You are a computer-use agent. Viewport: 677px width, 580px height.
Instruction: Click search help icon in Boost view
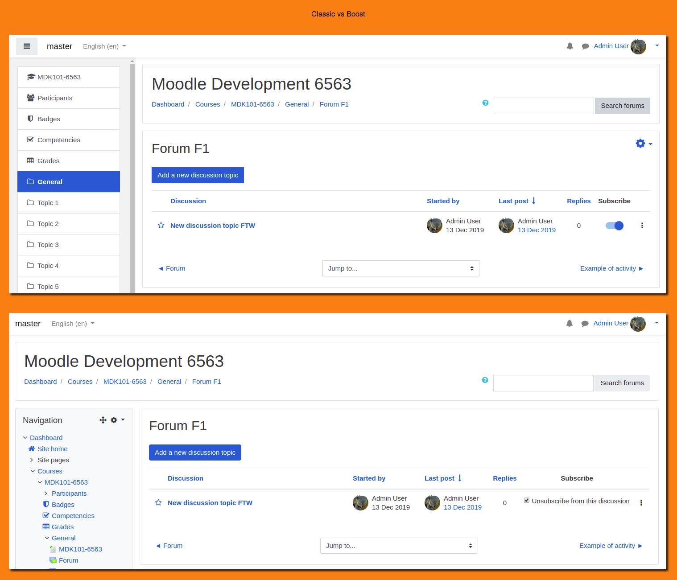click(x=485, y=103)
